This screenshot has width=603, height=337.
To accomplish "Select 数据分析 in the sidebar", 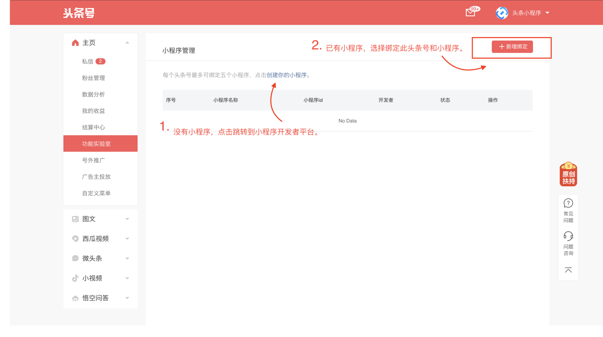I will coord(93,95).
